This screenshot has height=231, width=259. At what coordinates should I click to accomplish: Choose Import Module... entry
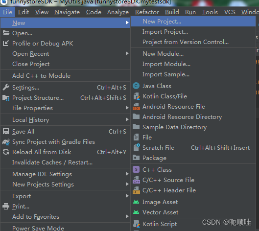(x=193, y=64)
